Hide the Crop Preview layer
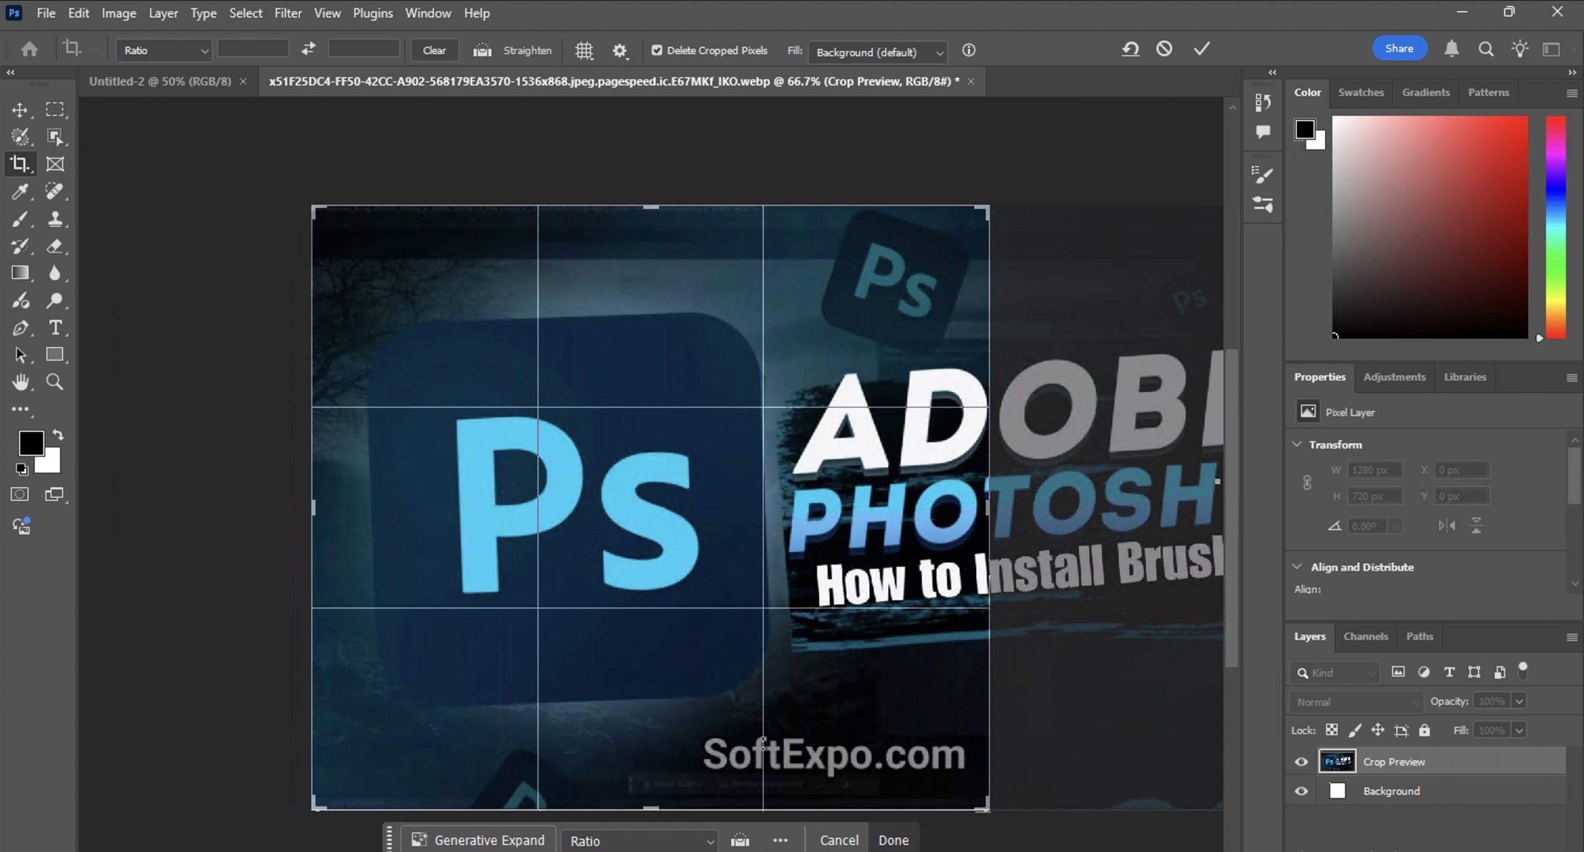This screenshot has height=852, width=1584. pos(1301,762)
